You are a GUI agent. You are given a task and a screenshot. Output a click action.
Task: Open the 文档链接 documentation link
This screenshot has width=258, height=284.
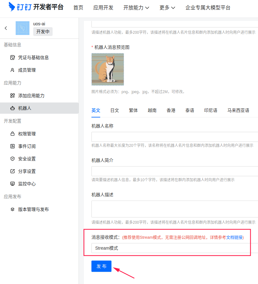coord(234,237)
